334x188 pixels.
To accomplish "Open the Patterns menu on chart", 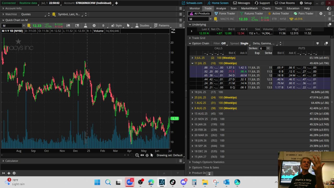I will point(162,25).
